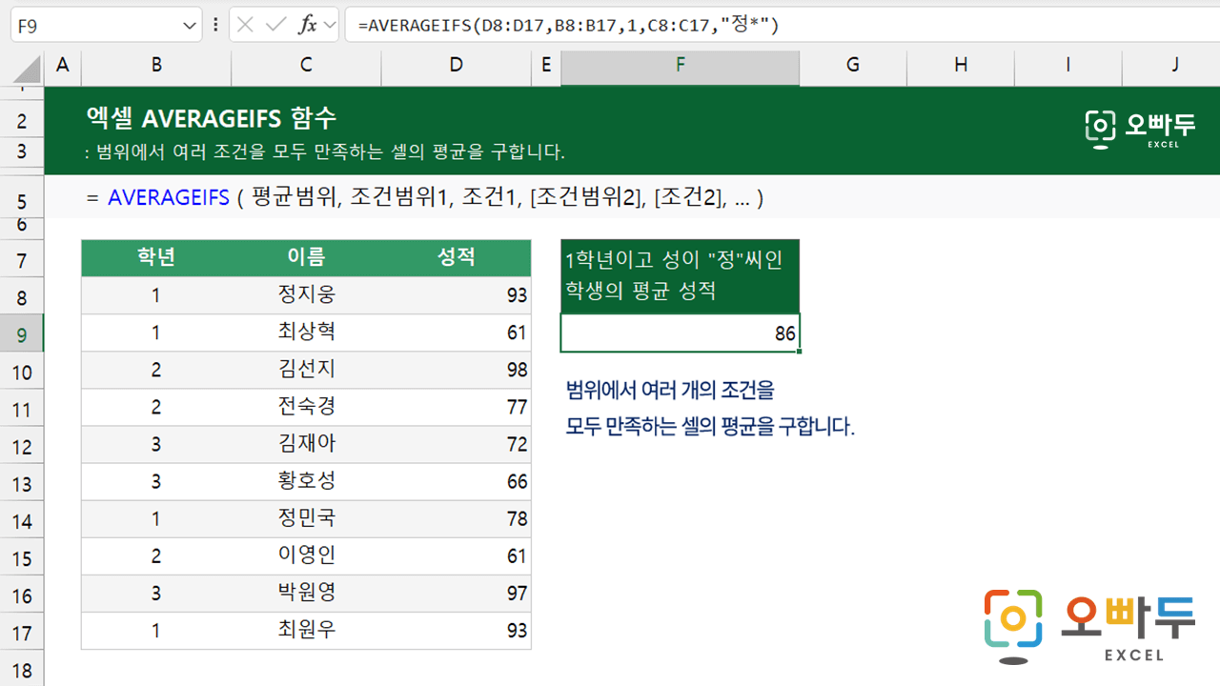This screenshot has width=1220, height=686.
Task: Select column A header
Action: tap(63, 65)
